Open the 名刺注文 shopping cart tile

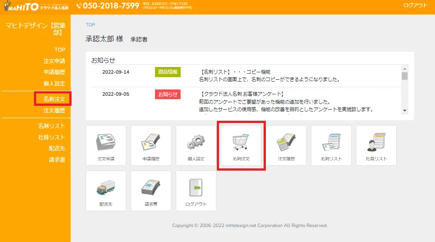241,145
